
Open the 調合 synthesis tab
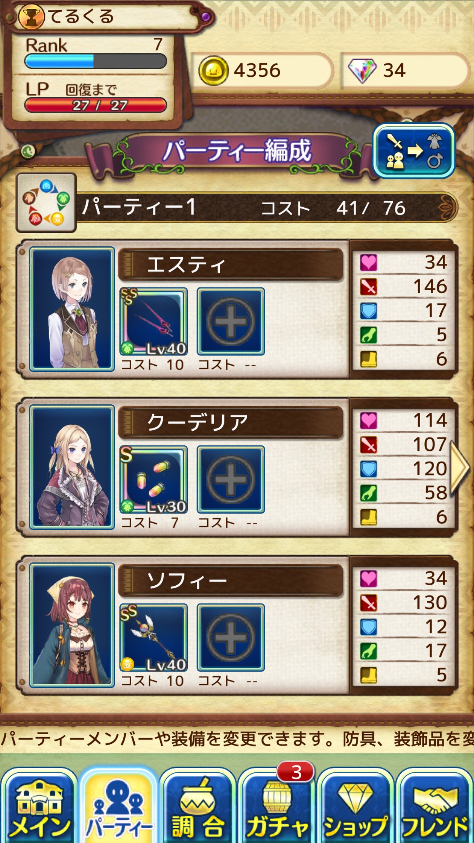[x=198, y=806]
